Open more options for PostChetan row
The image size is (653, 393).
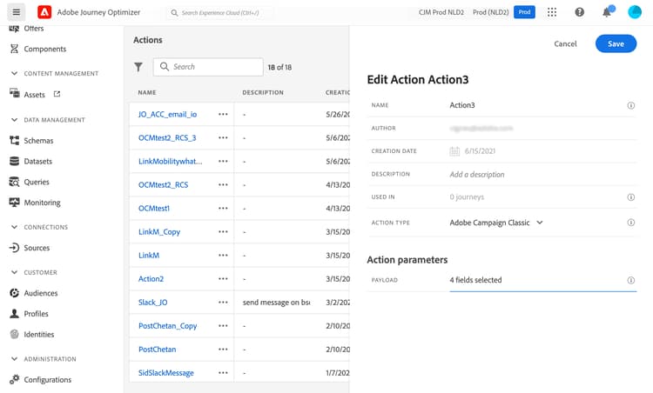pos(223,350)
